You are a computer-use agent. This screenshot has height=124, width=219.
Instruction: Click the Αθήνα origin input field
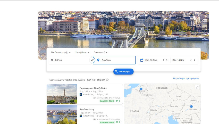70,60
